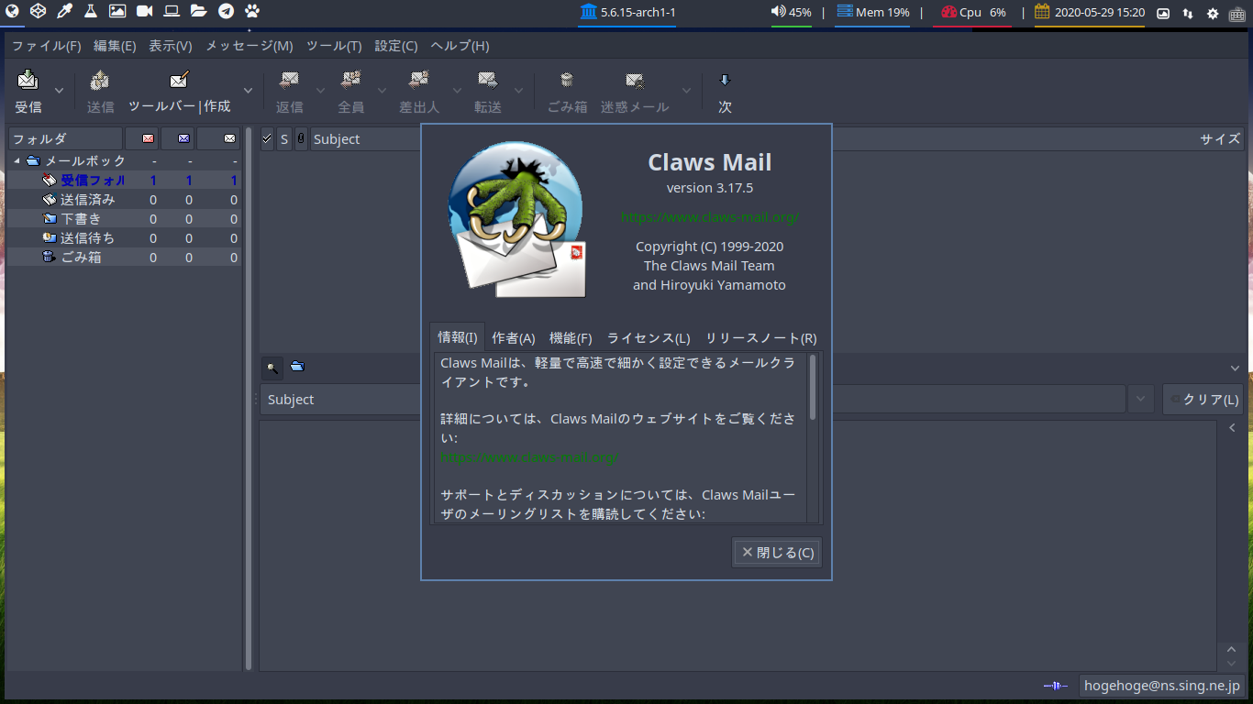1253x704 pixels.
Task: Click the S status column header
Action: coord(284,138)
